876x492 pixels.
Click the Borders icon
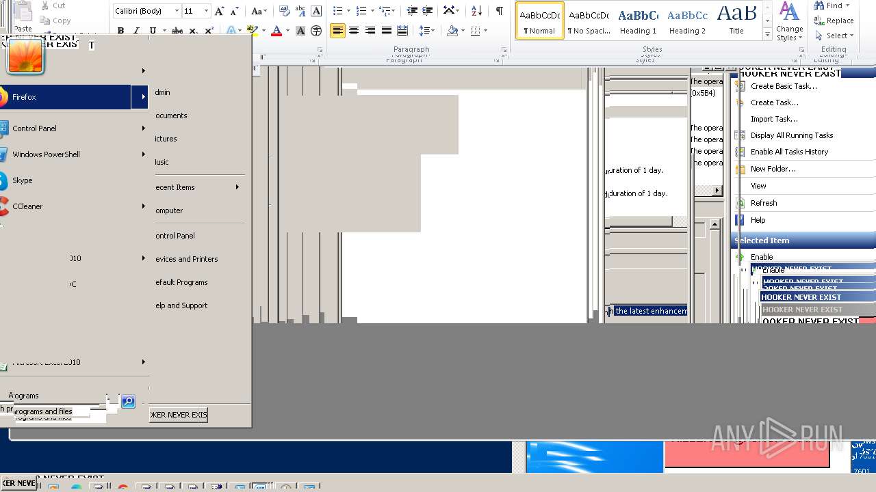coord(476,31)
